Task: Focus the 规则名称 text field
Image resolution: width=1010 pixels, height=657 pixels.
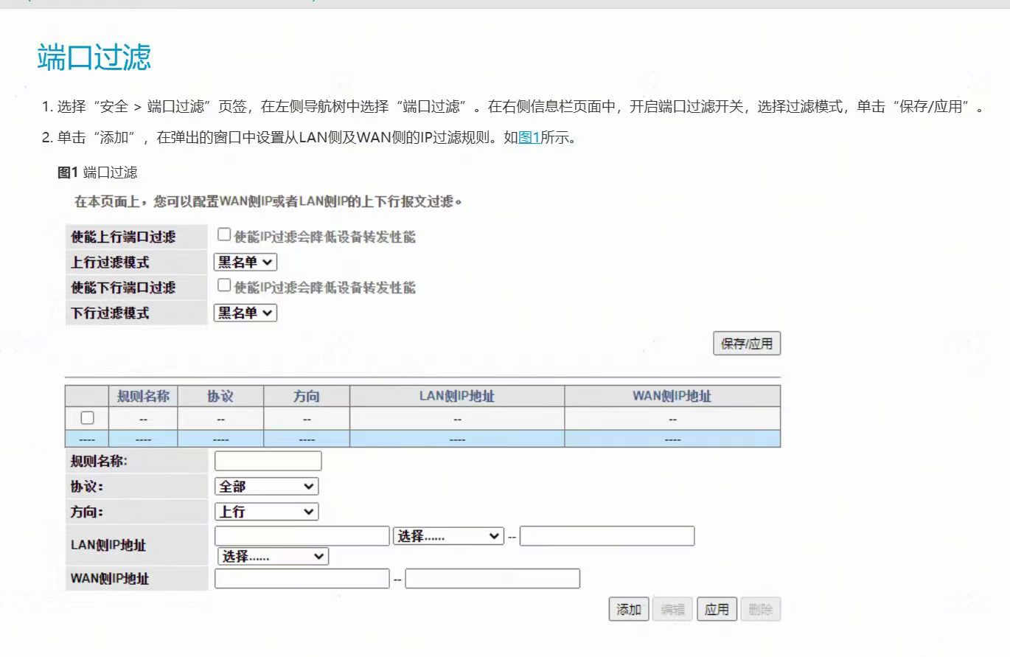Action: 268,461
